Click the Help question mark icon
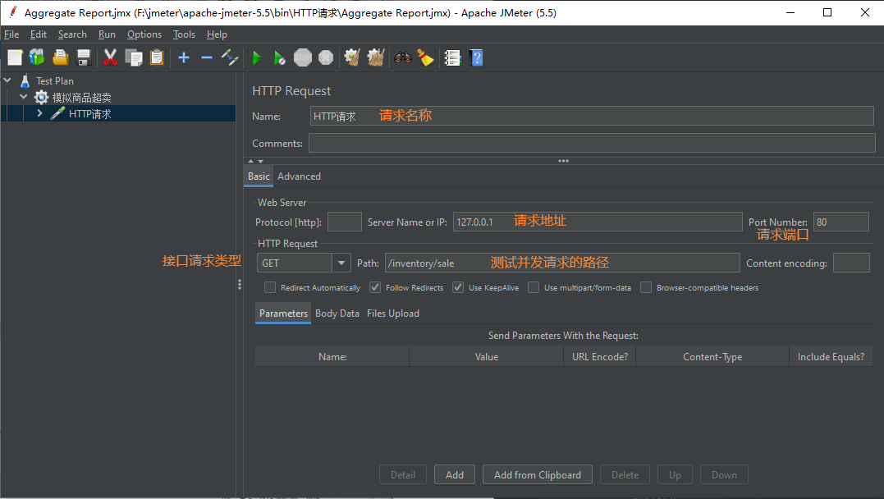 pos(476,57)
